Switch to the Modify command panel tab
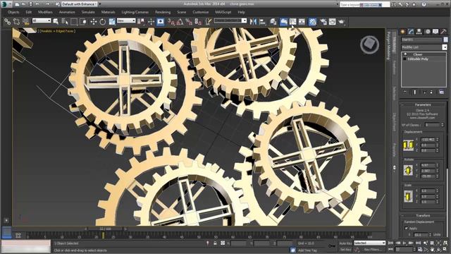 [411, 31]
